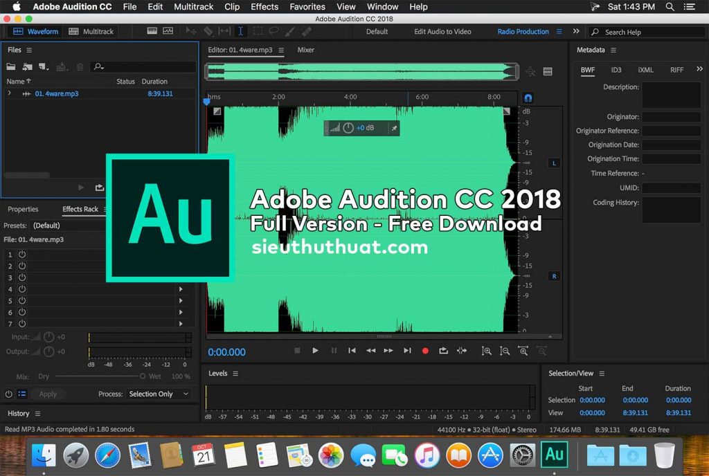
Task: Toggle the right channel R button
Action: click(555, 276)
